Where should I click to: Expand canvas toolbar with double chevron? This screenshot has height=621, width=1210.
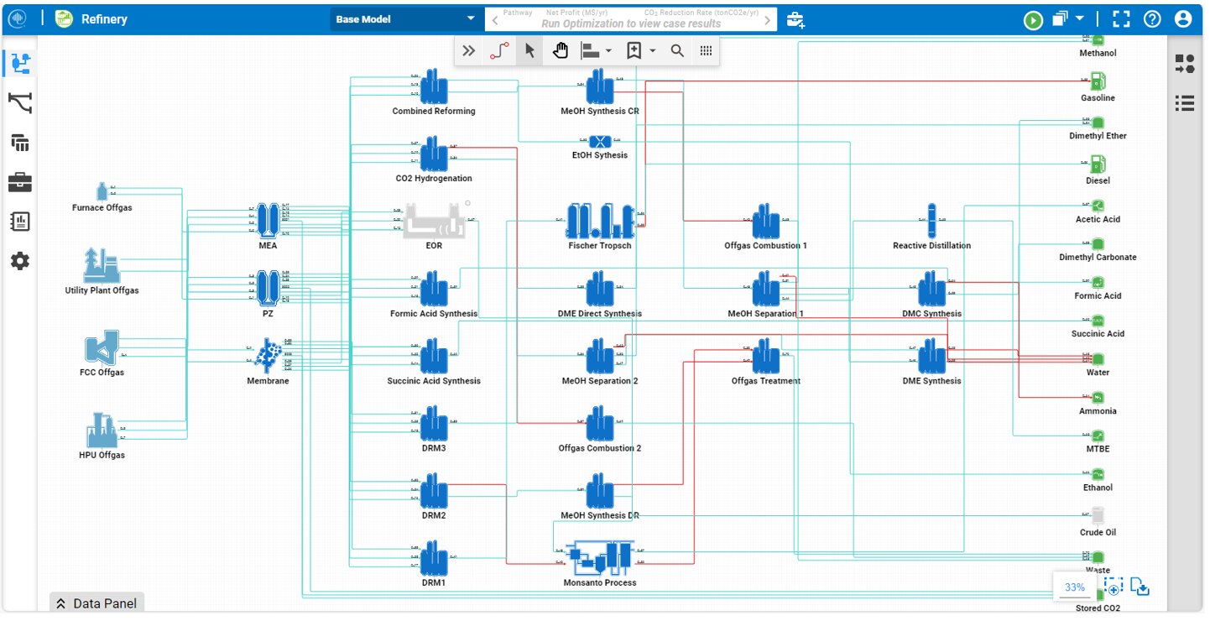(x=469, y=51)
